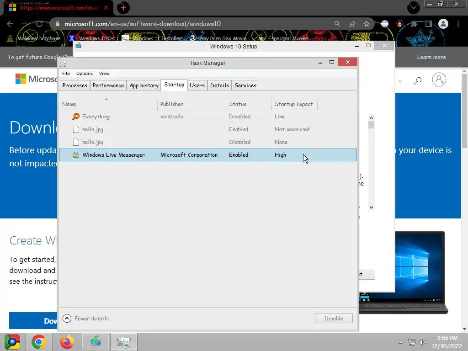The height and width of the screenshot is (351, 468).
Task: Sort startup list by Publisher column
Action: click(x=191, y=104)
